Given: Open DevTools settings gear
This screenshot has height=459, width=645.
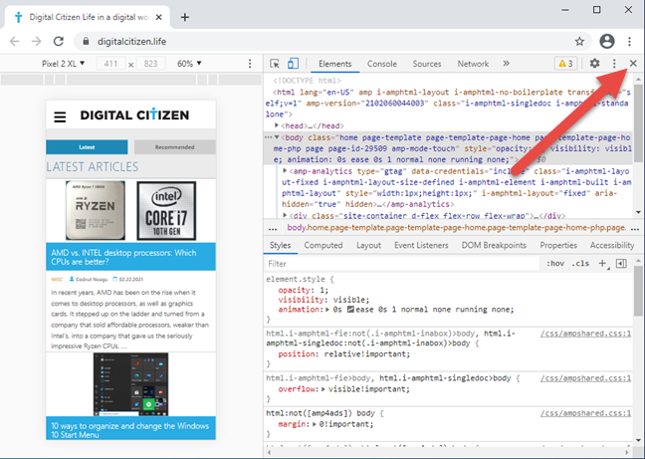Looking at the screenshot, I should 594,64.
